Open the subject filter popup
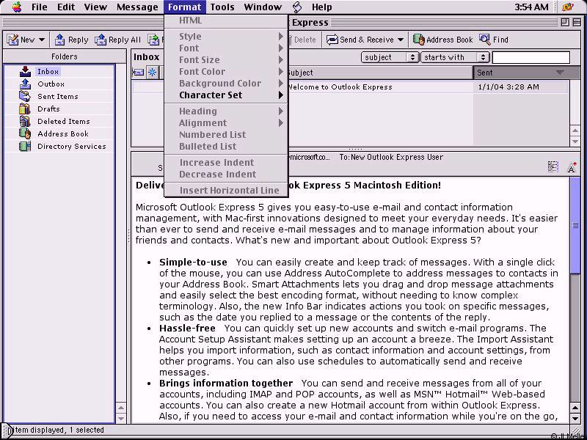The height and width of the screenshot is (440, 587). (390, 57)
